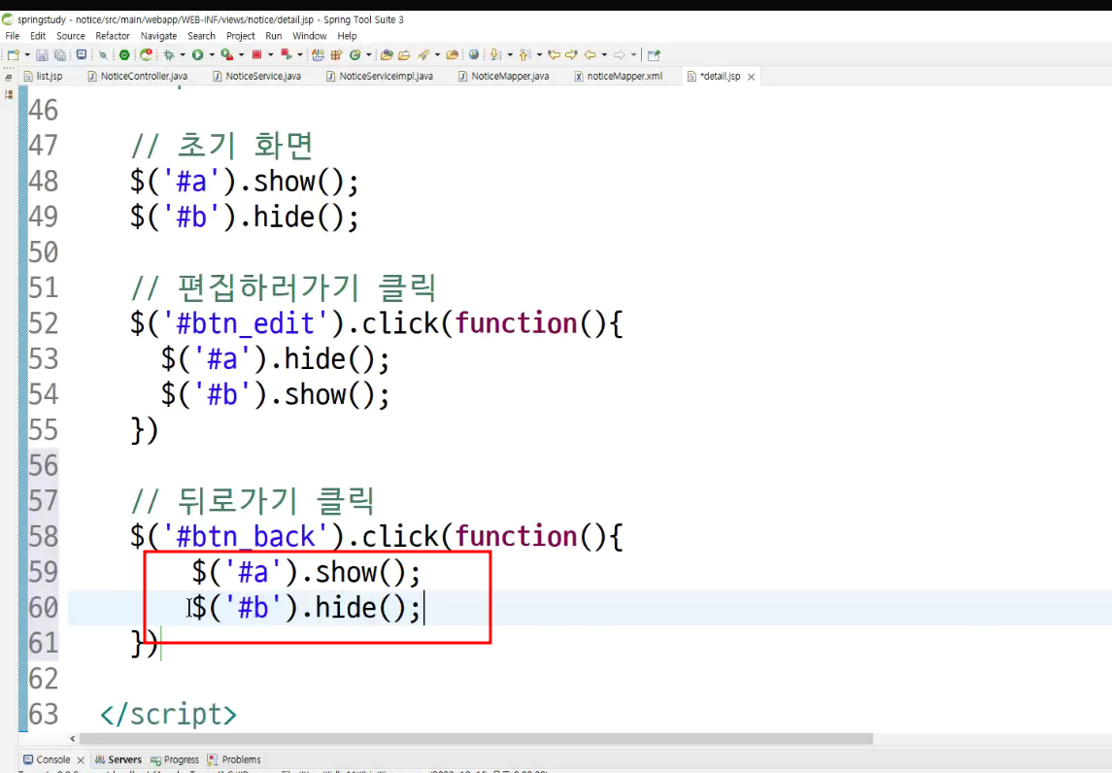This screenshot has width=1112, height=773.
Task: Click the red Stop square icon
Action: tap(256, 54)
